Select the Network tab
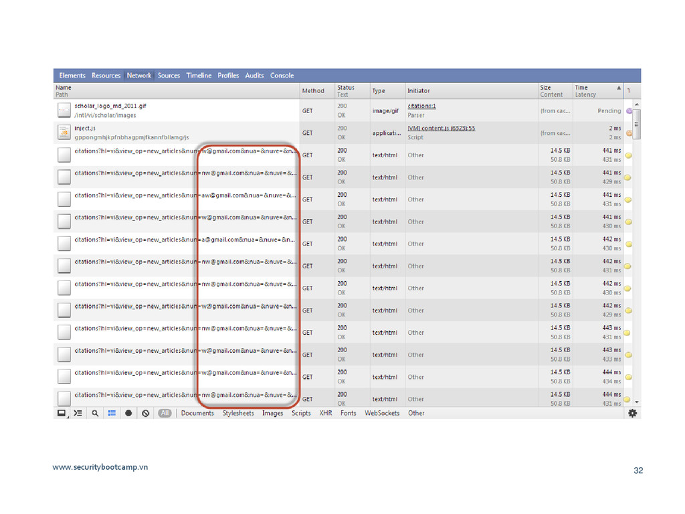The height and width of the screenshot is (514, 685). [x=139, y=75]
